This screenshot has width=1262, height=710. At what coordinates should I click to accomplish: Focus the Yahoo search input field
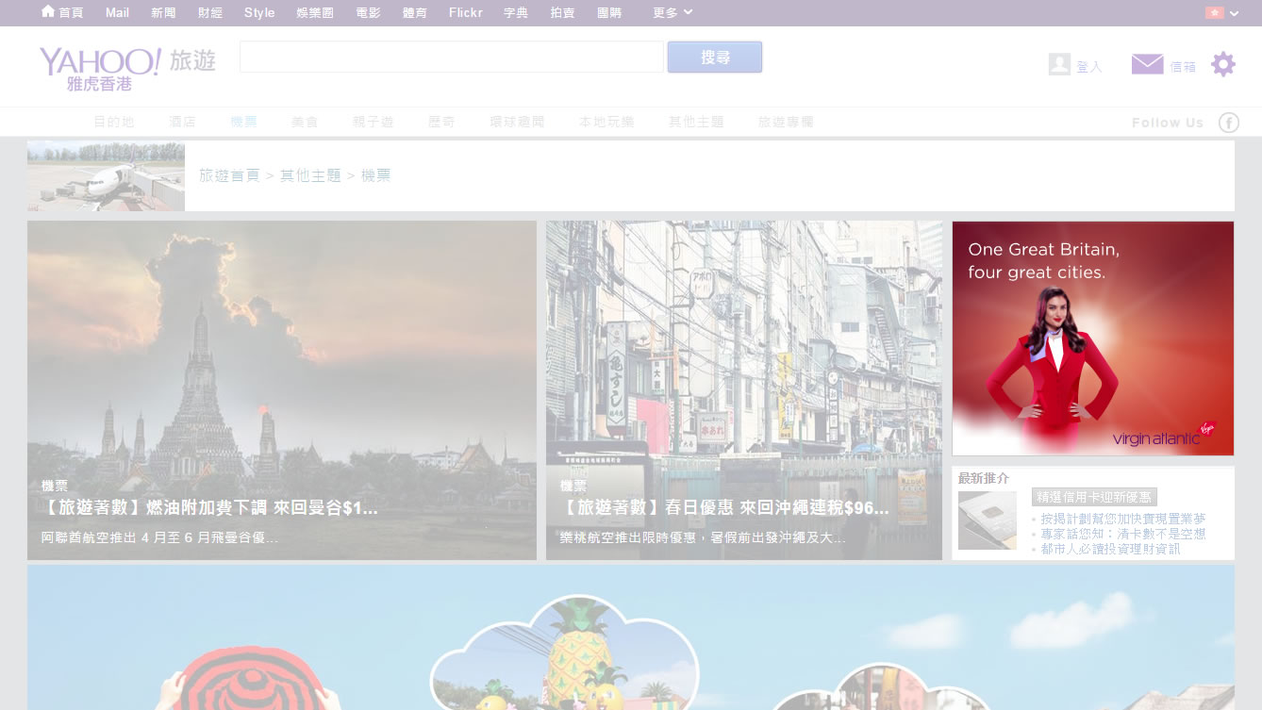pos(452,57)
